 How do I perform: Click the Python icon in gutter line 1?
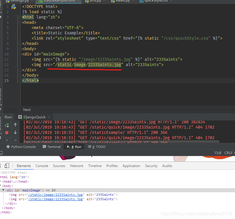point(14,7)
